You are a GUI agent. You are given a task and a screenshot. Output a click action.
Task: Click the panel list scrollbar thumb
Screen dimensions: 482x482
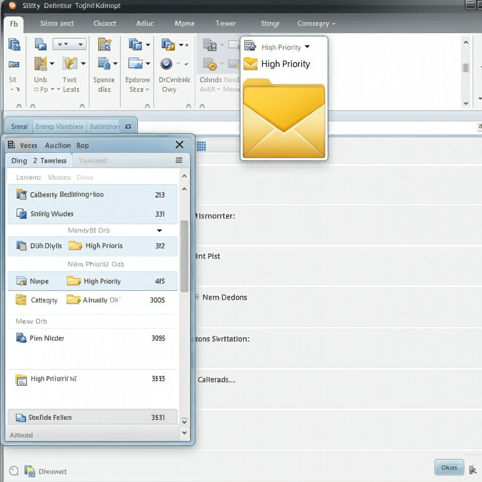(184, 256)
